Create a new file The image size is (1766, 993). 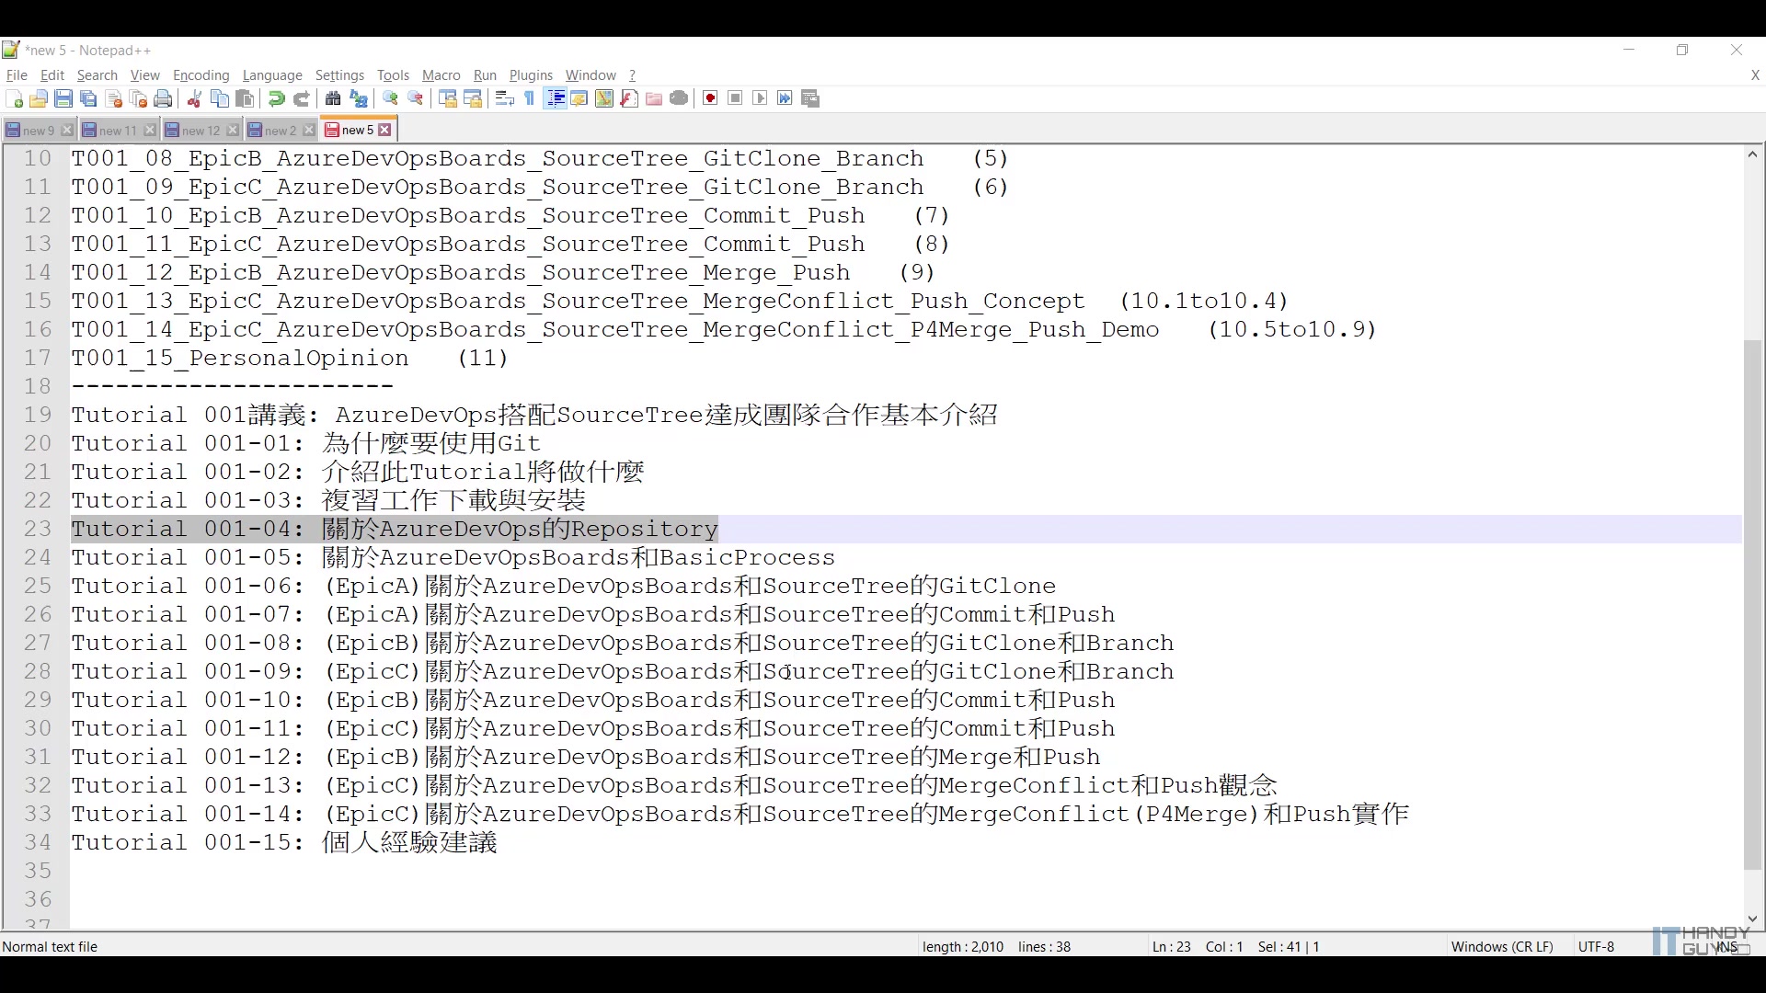15,98
